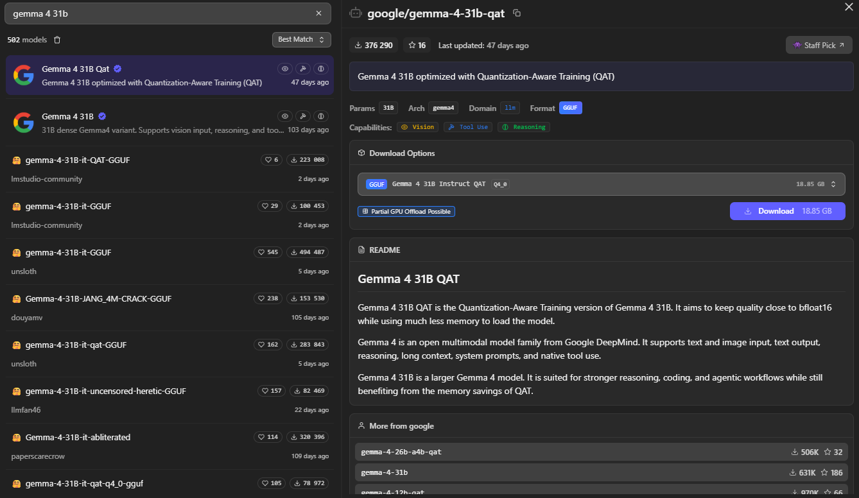Click the Reasoning capability badge

click(x=524, y=127)
